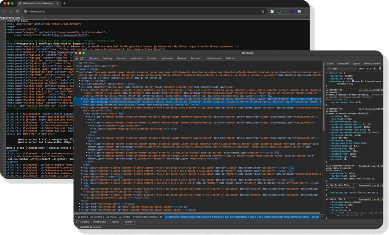Click the new style rule plus icon
389x235 pixels.
(x=375, y=69)
